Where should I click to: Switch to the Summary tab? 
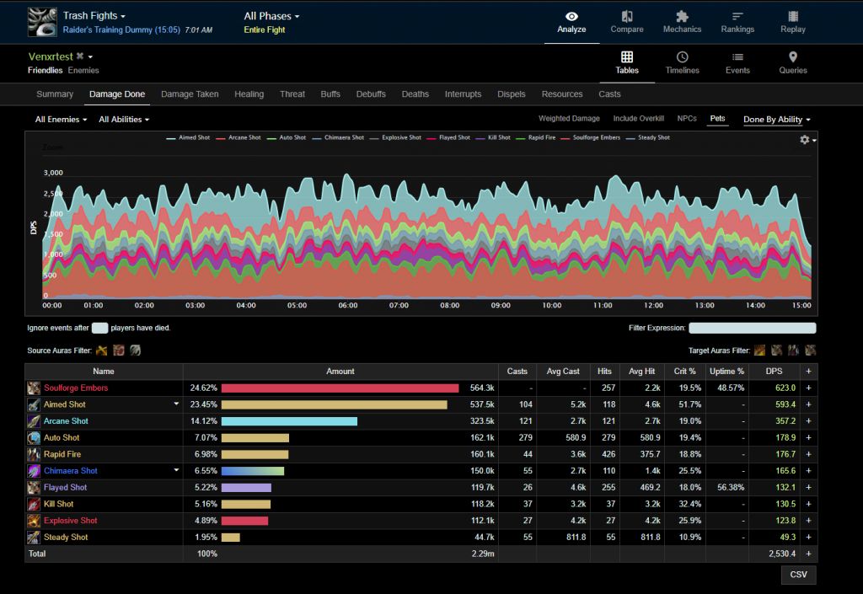point(55,94)
